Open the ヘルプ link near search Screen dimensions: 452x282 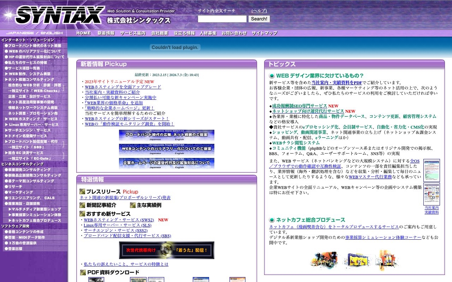(x=259, y=11)
